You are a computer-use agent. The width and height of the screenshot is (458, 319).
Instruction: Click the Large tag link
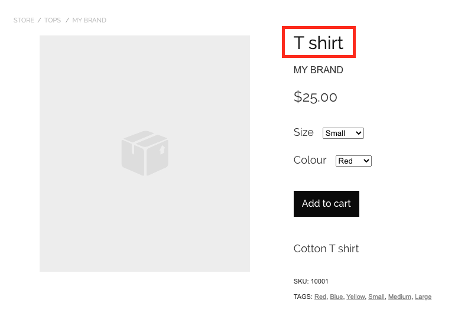point(423,297)
